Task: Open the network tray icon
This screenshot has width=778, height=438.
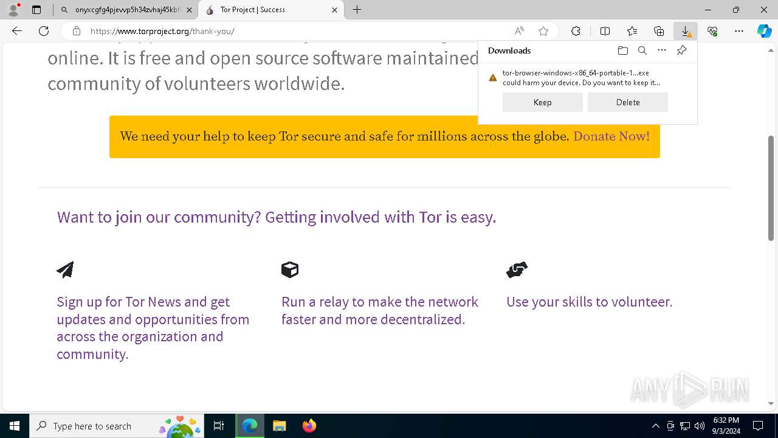Action: point(685,426)
